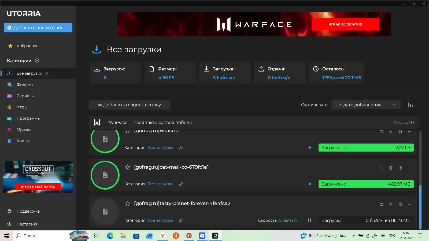Click the add category plus icon

37,61
